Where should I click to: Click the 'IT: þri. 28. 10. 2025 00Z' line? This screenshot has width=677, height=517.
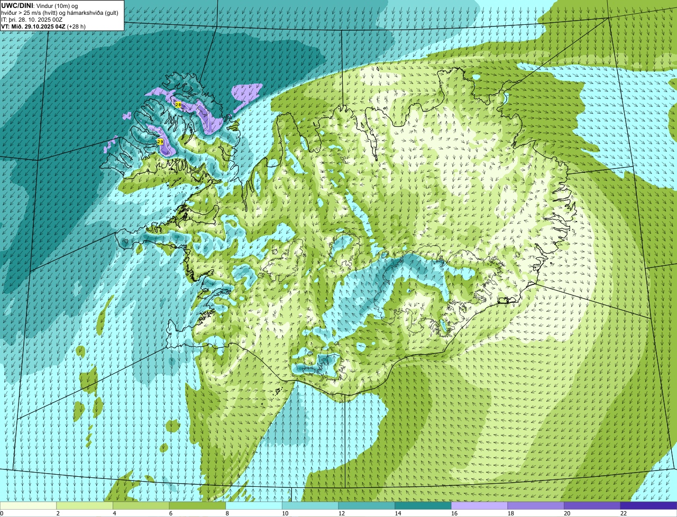[x=32, y=20]
